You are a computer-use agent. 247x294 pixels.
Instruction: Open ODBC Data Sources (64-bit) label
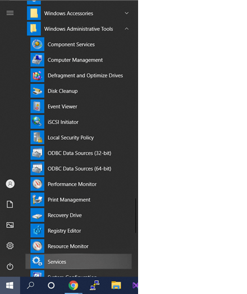(x=79, y=169)
